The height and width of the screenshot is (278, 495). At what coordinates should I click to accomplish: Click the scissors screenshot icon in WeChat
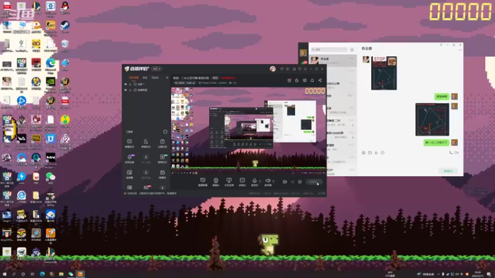pos(376,153)
